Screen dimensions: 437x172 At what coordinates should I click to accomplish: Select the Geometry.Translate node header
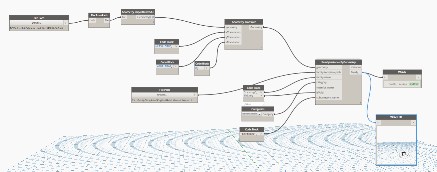point(244,22)
